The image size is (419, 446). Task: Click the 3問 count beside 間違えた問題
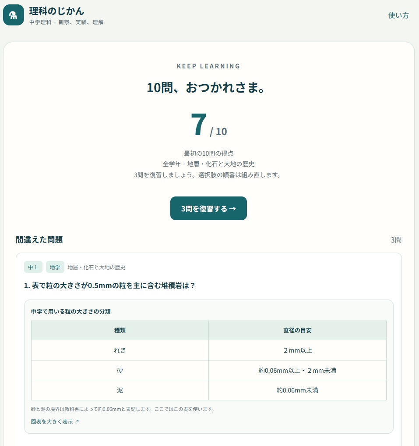coord(396,240)
